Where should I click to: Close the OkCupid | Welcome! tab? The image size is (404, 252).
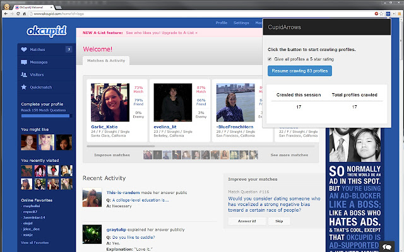point(52,8)
